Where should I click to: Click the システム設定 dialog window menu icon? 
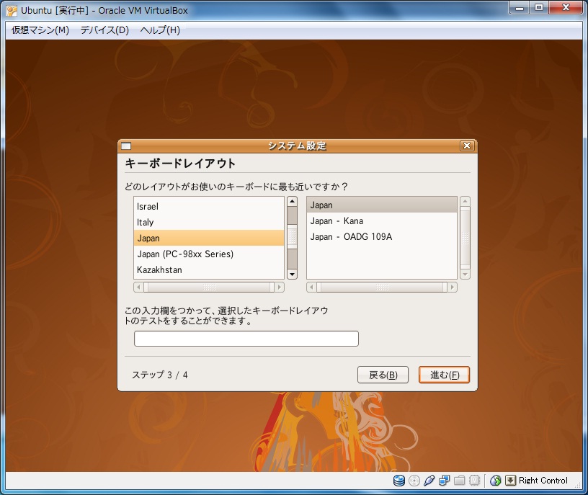pyautogui.click(x=126, y=146)
